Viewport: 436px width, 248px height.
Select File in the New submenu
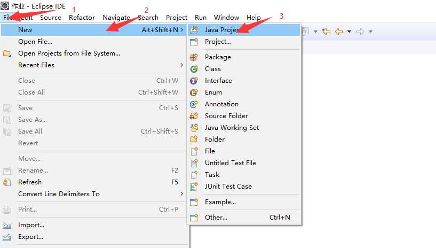244,151
